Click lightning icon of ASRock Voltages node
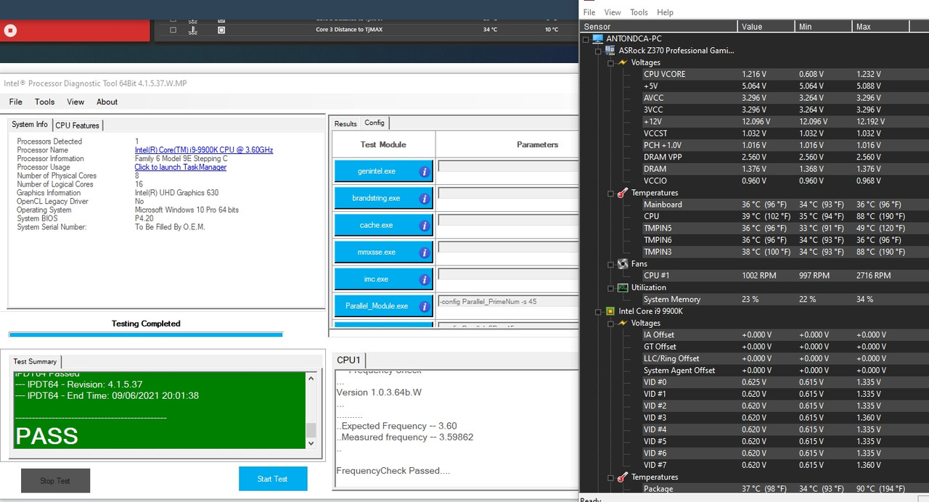This screenshot has width=929, height=502. 623,62
